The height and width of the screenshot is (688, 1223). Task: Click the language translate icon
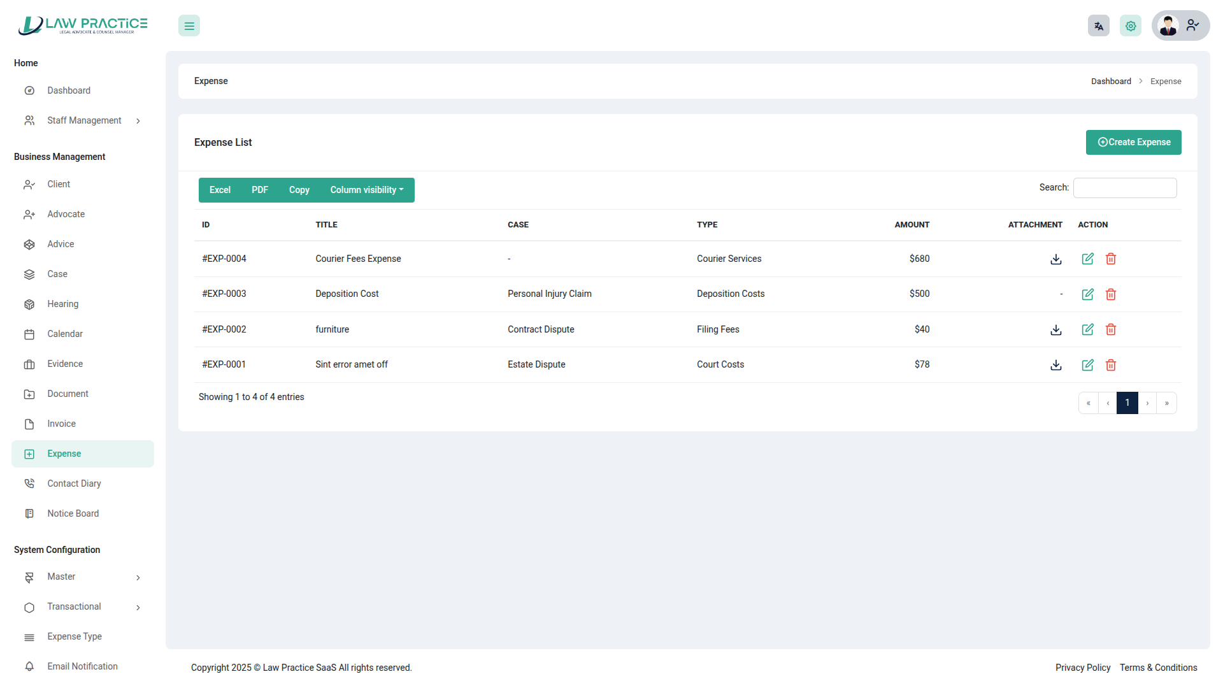point(1098,26)
